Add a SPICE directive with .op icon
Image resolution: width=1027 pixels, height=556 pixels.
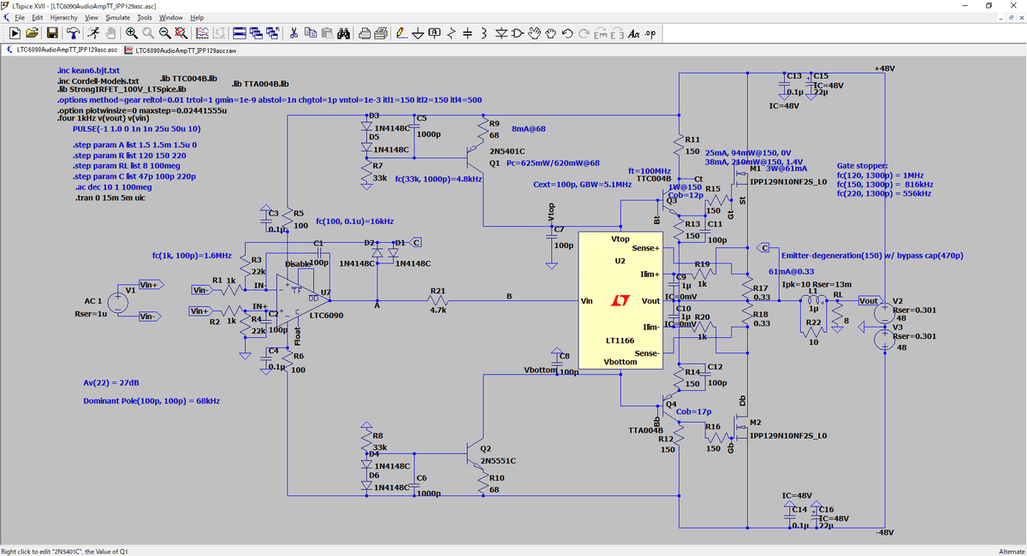pyautogui.click(x=650, y=33)
